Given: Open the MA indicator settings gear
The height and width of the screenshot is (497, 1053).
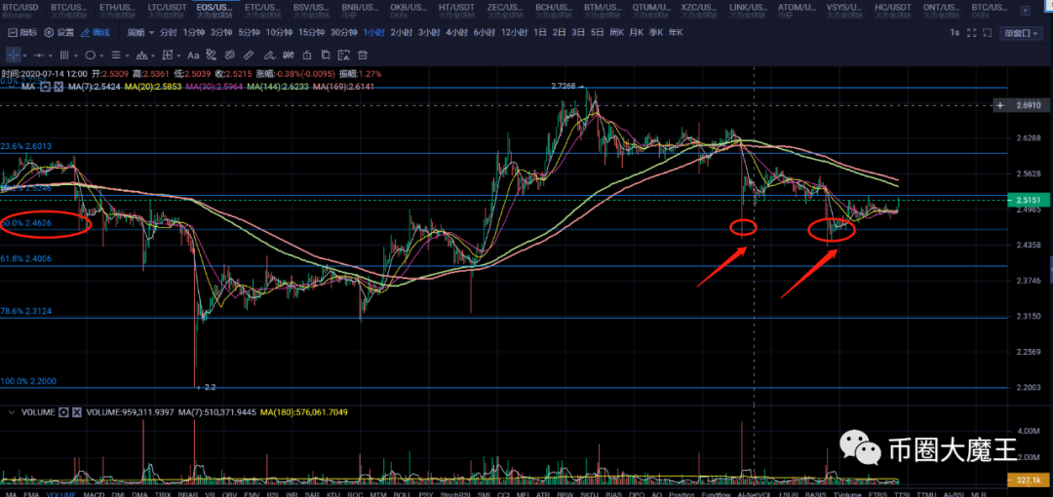Looking at the screenshot, I should tap(45, 87).
